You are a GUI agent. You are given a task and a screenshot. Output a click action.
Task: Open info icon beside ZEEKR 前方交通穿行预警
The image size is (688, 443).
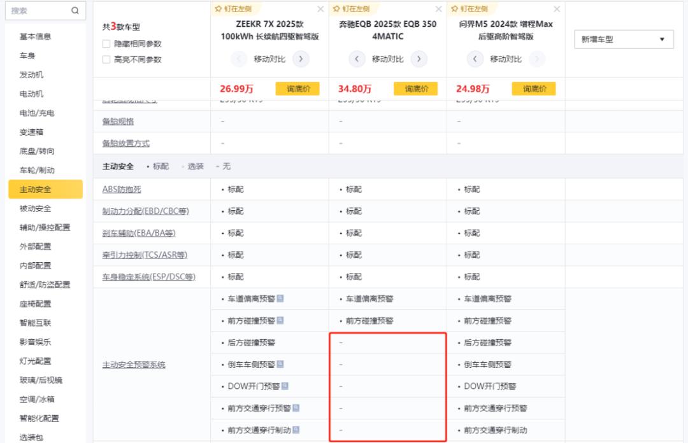[x=296, y=408]
